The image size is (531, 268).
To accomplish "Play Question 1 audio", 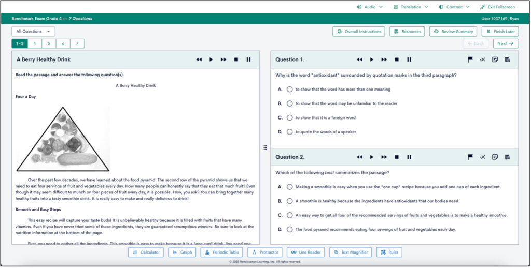I will (x=371, y=59).
